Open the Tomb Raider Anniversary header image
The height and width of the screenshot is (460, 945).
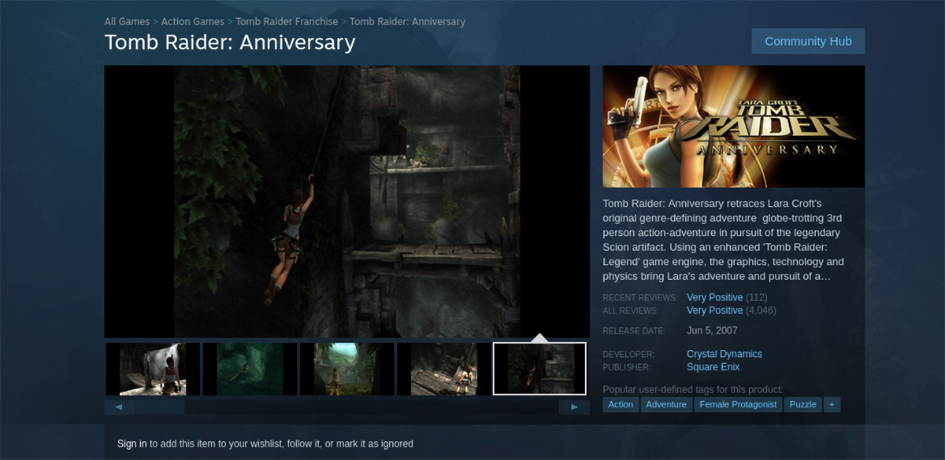[733, 127]
